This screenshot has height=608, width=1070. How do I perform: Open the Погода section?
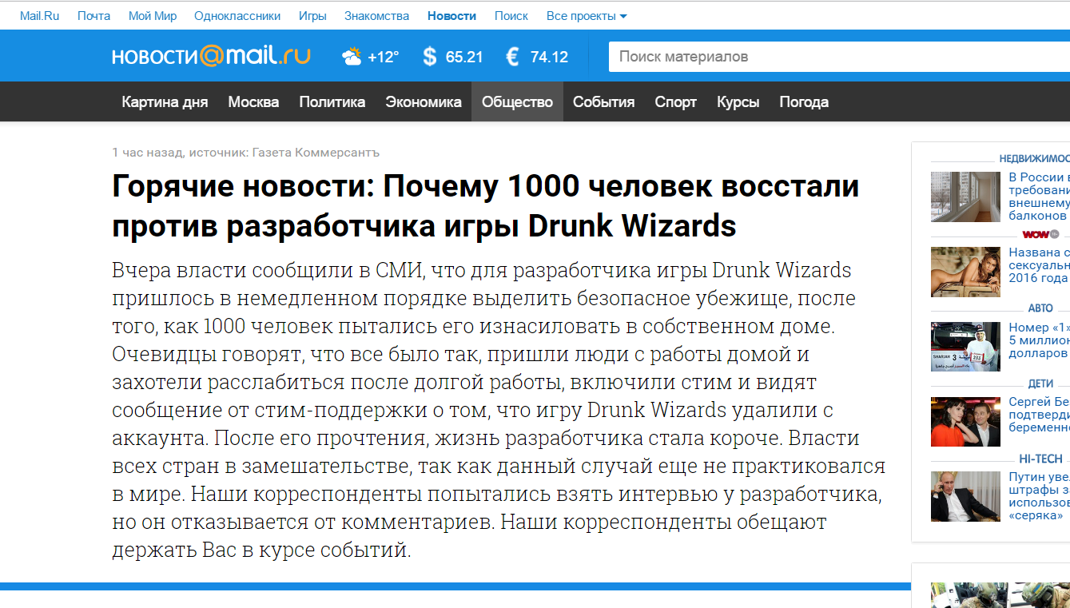(804, 101)
